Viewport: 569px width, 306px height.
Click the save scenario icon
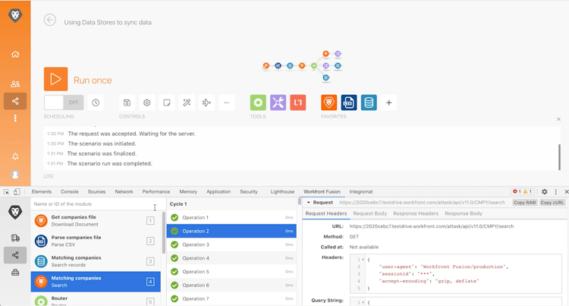(x=127, y=103)
